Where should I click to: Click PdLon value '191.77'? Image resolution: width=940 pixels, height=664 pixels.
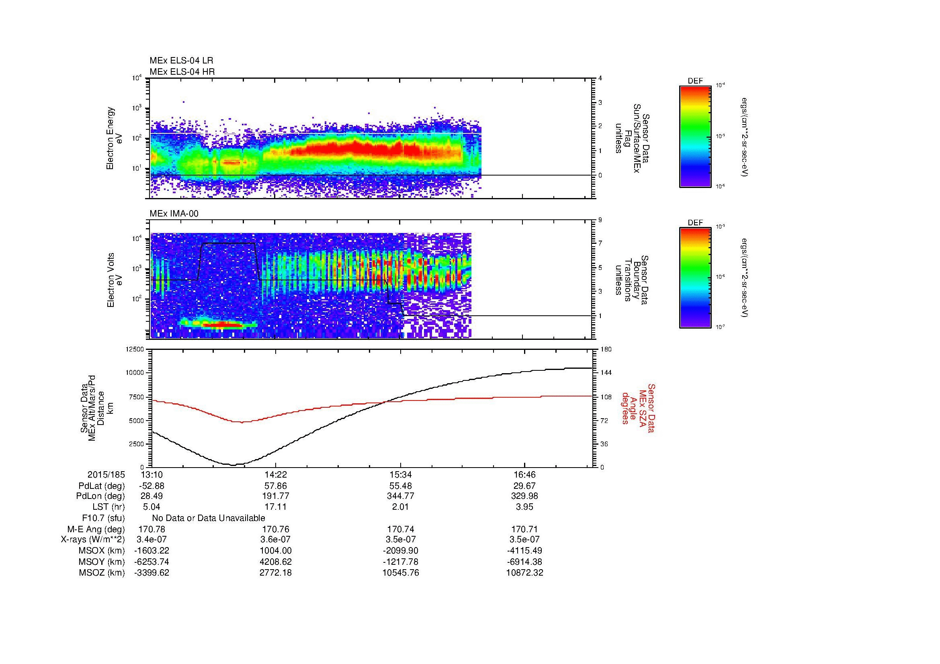point(276,496)
